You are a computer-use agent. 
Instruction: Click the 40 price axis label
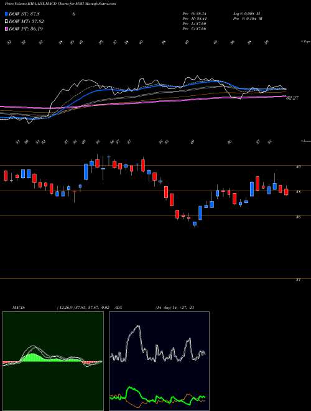click(299, 166)
